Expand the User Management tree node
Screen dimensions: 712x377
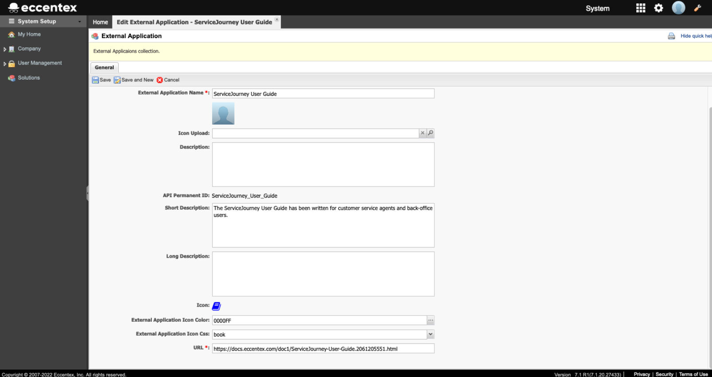click(x=5, y=64)
